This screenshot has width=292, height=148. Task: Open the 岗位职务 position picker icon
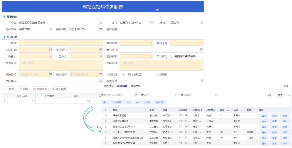tap(50, 29)
